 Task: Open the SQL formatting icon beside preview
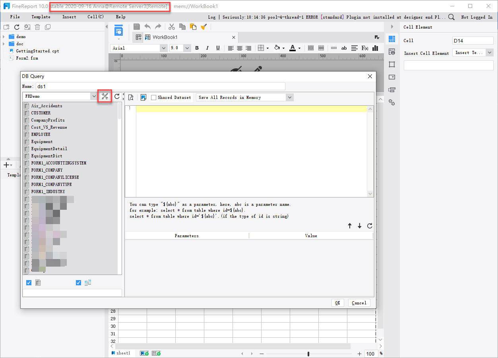(143, 97)
